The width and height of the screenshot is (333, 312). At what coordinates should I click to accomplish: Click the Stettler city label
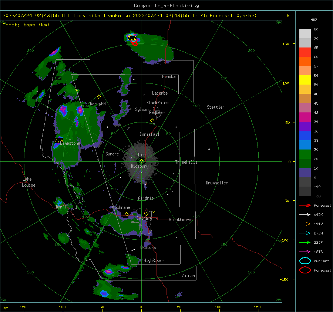point(216,107)
